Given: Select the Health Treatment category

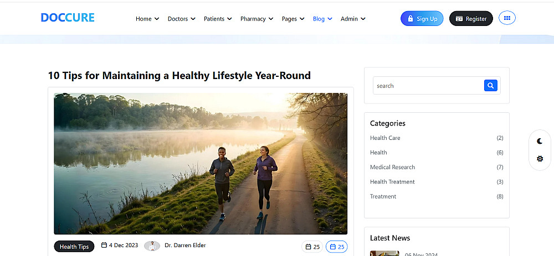Looking at the screenshot, I should click(x=392, y=181).
